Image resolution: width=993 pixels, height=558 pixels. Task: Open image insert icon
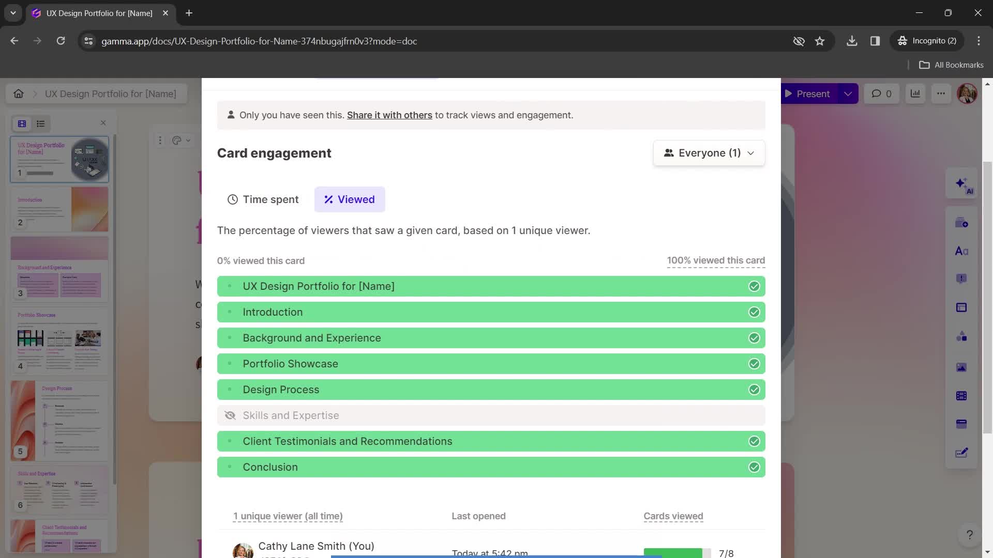961,367
